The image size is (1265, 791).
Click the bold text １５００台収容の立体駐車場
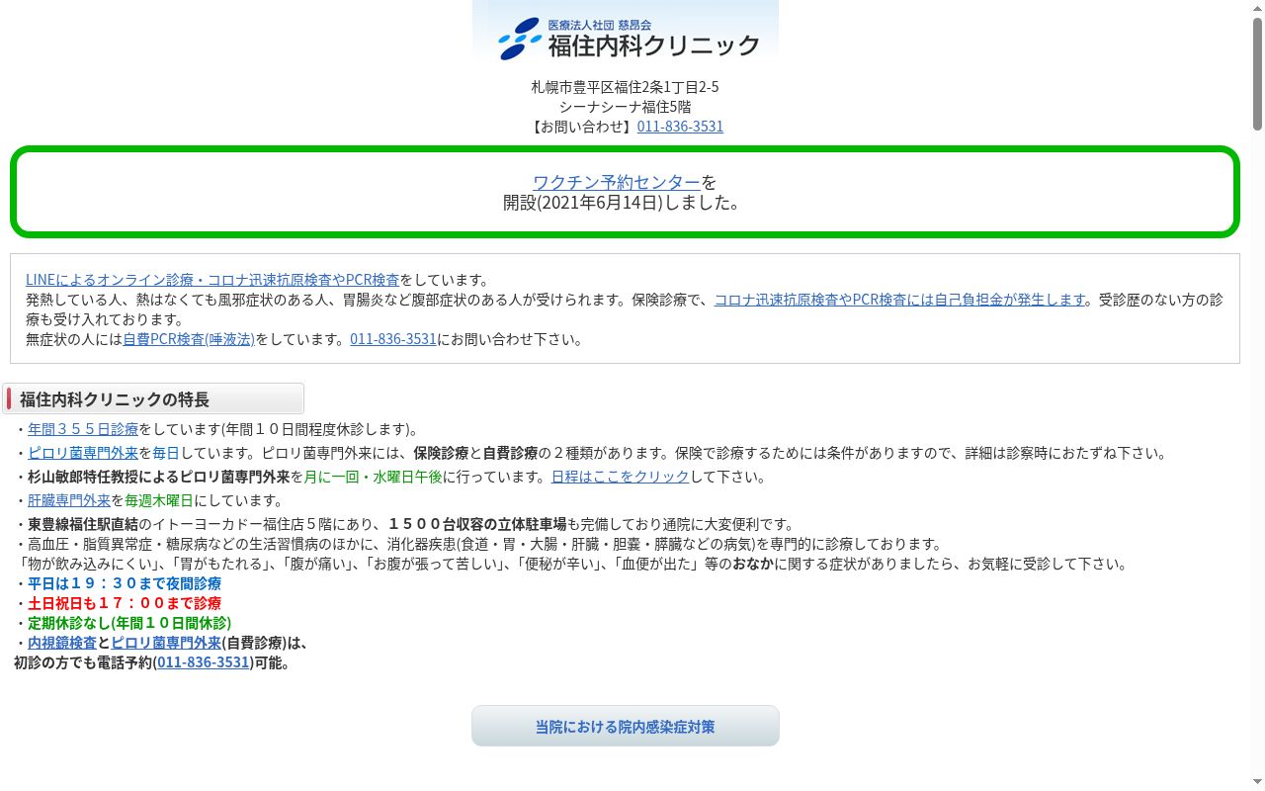tap(477, 524)
